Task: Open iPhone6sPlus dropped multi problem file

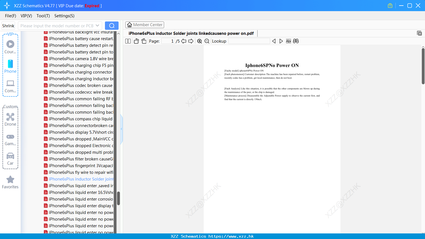Action: [79, 152]
